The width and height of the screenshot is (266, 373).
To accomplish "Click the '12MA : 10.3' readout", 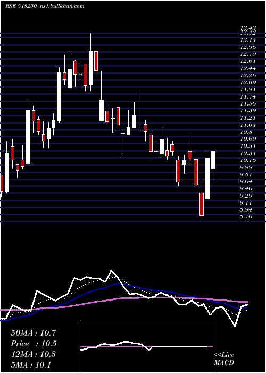I will click(x=33, y=354).
